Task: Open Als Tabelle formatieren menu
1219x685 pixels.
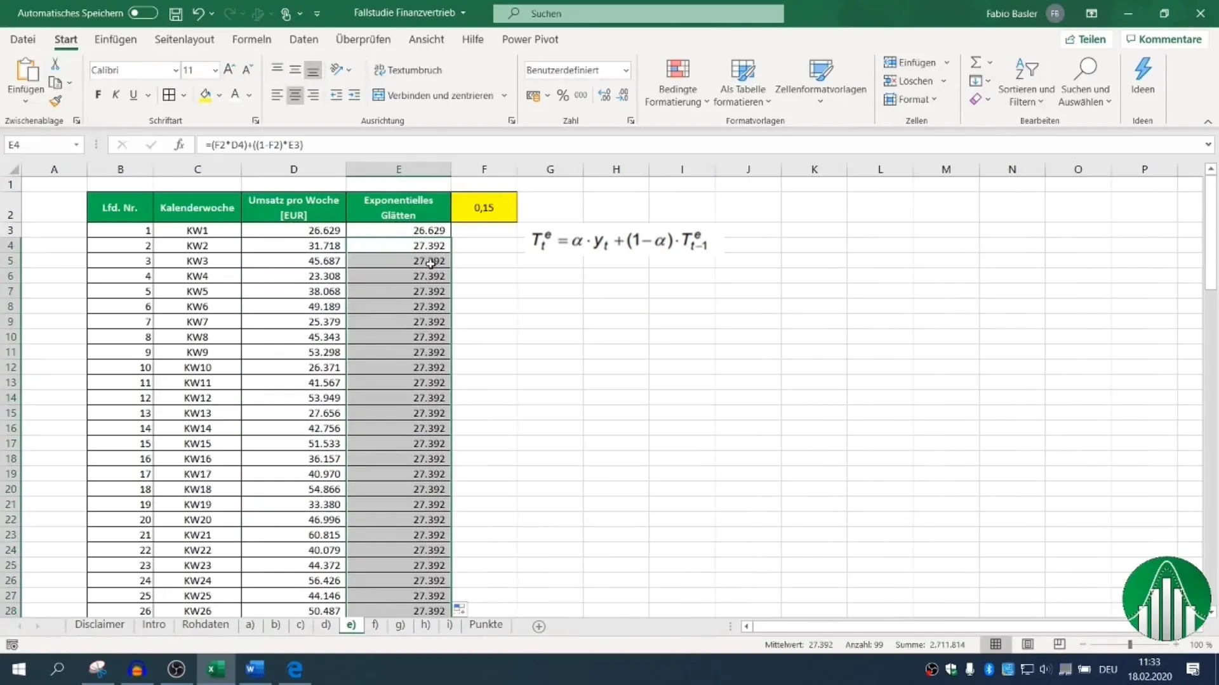Action: point(742,82)
